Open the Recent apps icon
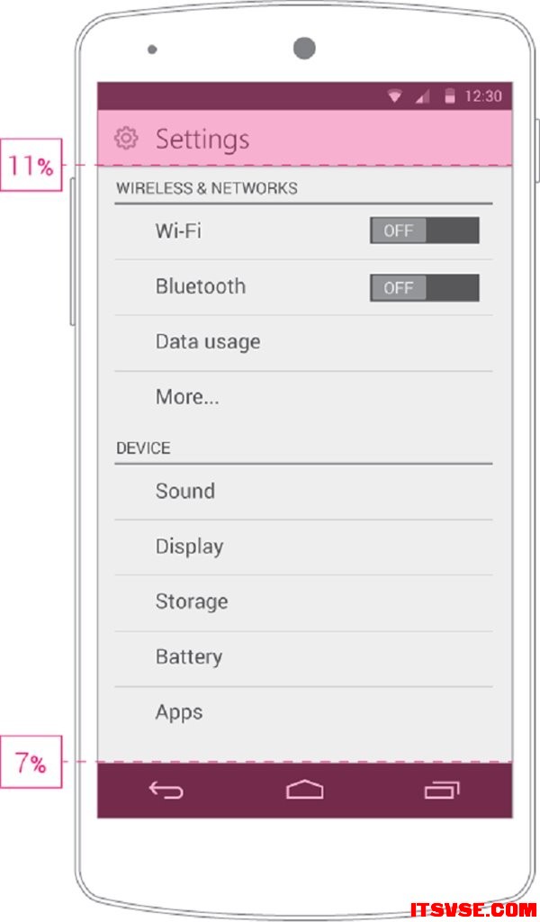 [x=442, y=791]
